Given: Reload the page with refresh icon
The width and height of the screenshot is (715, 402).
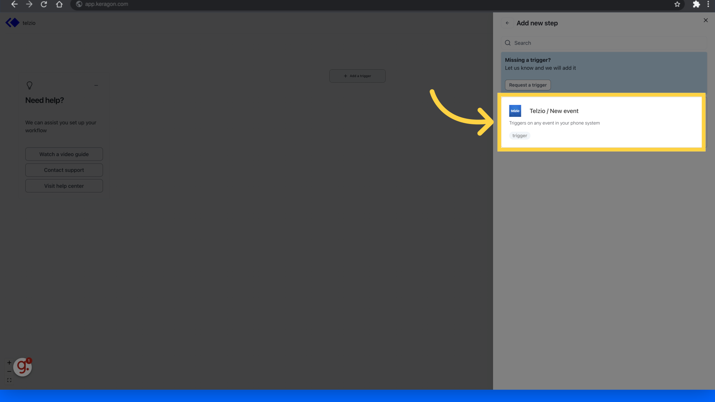Looking at the screenshot, I should (x=44, y=4).
